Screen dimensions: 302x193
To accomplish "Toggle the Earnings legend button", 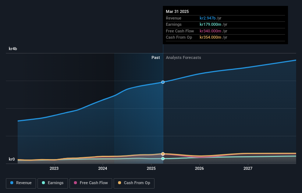I will click(x=53, y=183).
